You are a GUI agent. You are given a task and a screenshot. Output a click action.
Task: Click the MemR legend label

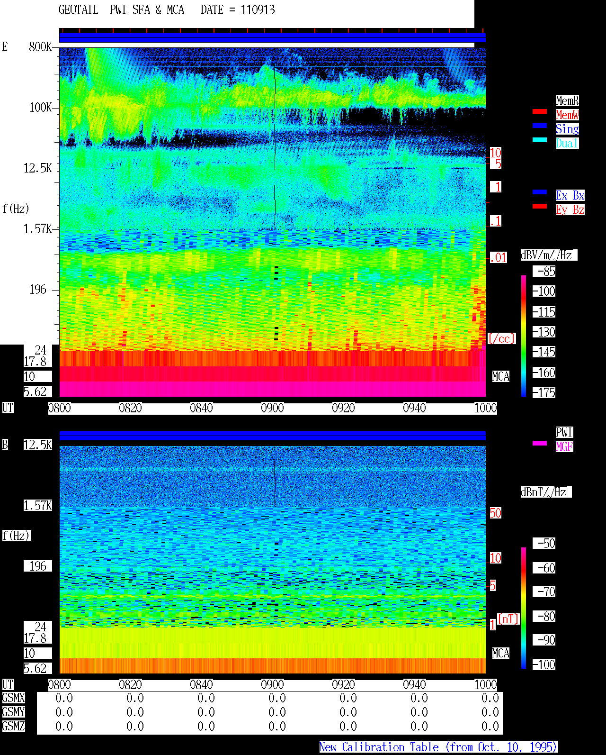567,100
